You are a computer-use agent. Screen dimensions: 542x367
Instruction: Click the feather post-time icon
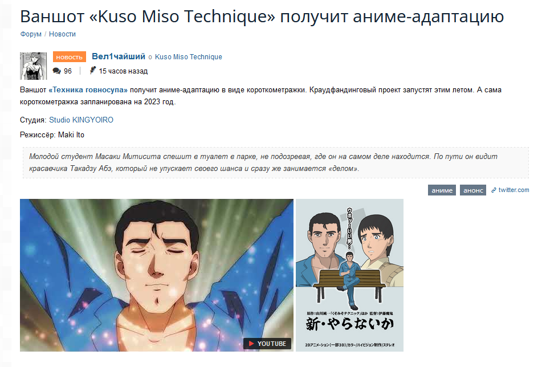pyautogui.click(x=93, y=71)
